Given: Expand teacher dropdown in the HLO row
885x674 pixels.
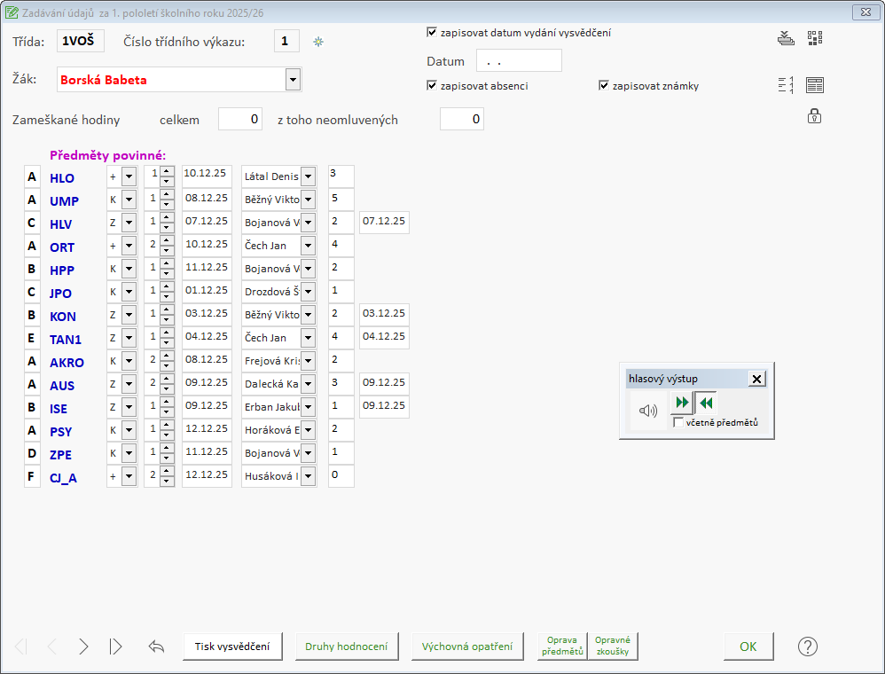Looking at the screenshot, I should tap(308, 176).
